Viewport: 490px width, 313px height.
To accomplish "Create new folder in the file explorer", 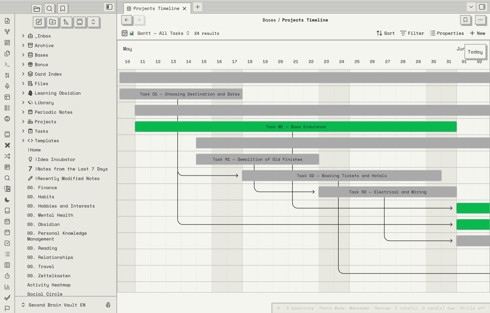I will click(52, 22).
